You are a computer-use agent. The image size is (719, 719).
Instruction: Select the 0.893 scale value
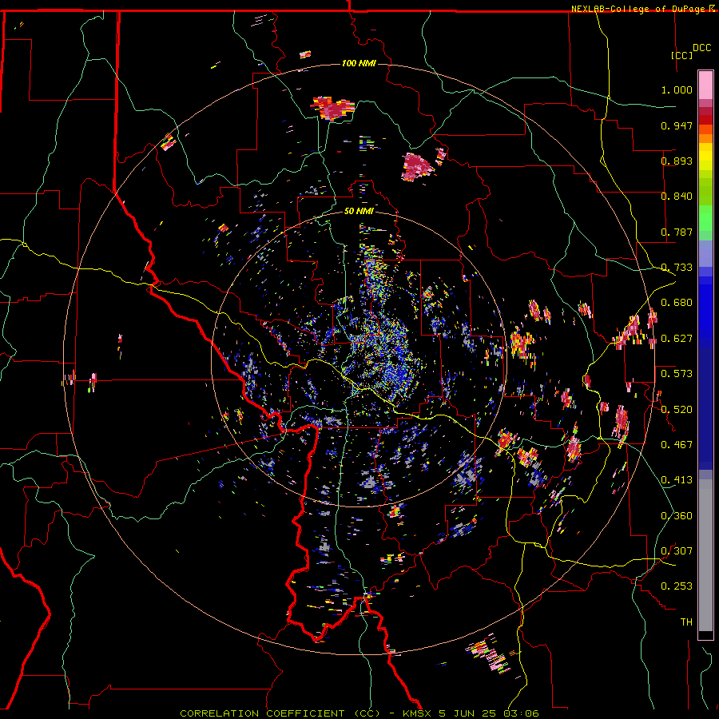pos(677,161)
